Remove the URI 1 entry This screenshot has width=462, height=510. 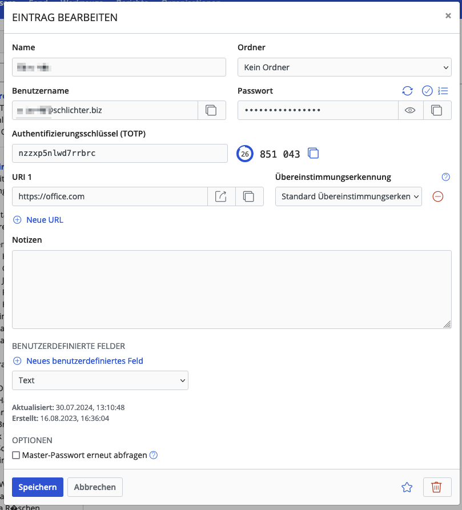[x=437, y=196]
